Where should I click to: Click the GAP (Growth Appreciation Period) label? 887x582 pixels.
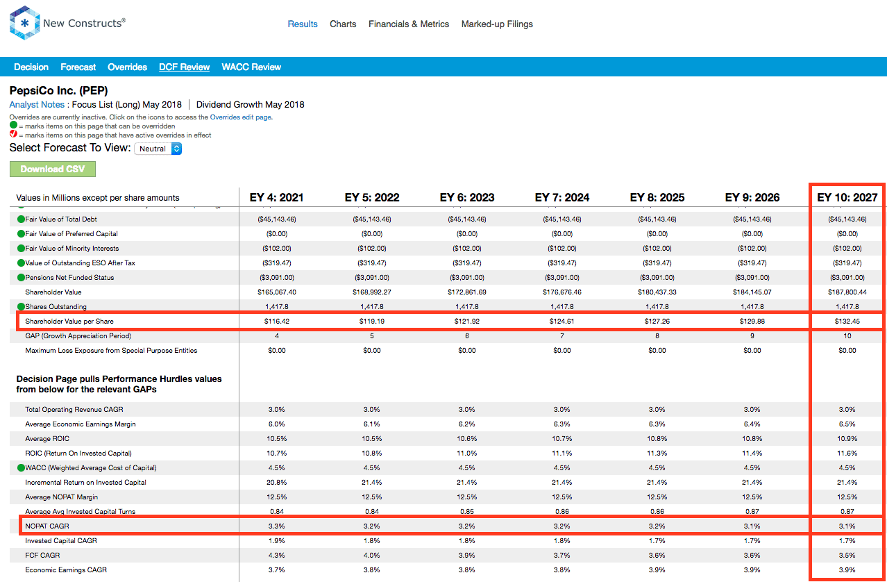click(x=78, y=335)
